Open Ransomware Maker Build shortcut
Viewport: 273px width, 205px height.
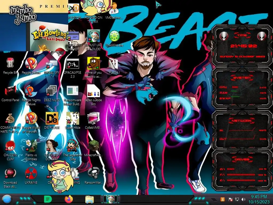[73, 96]
